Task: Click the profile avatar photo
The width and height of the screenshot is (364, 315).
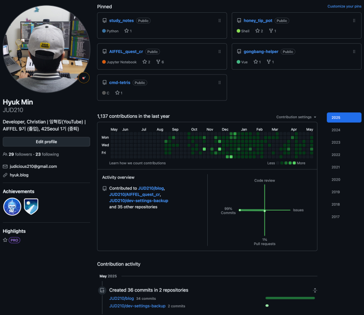Action: (x=46, y=49)
